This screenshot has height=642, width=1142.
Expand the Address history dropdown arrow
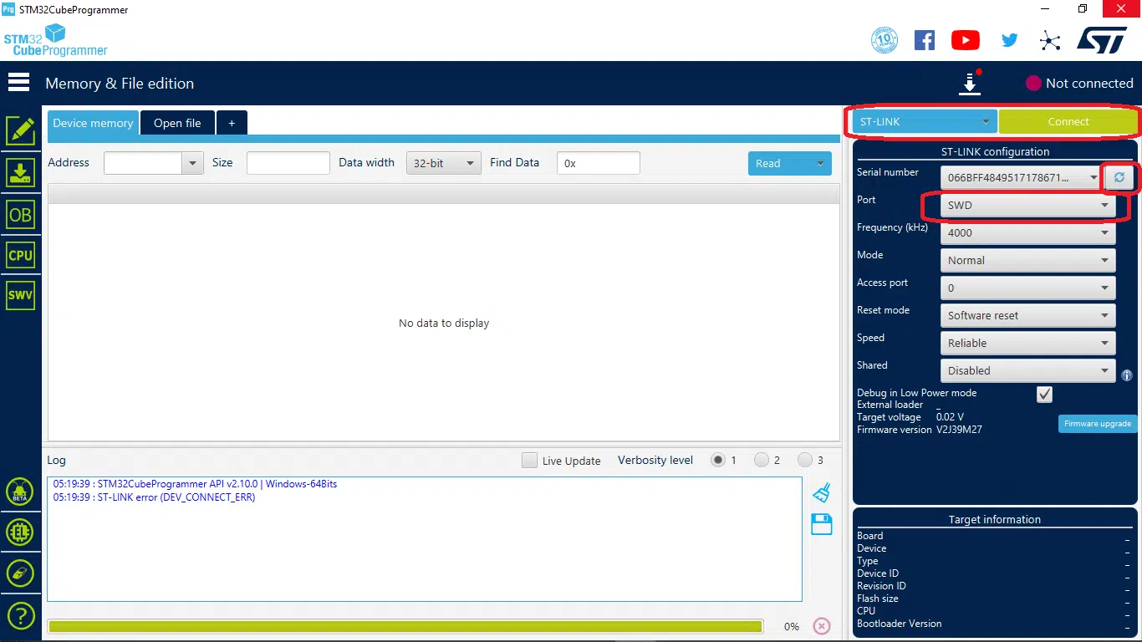193,163
